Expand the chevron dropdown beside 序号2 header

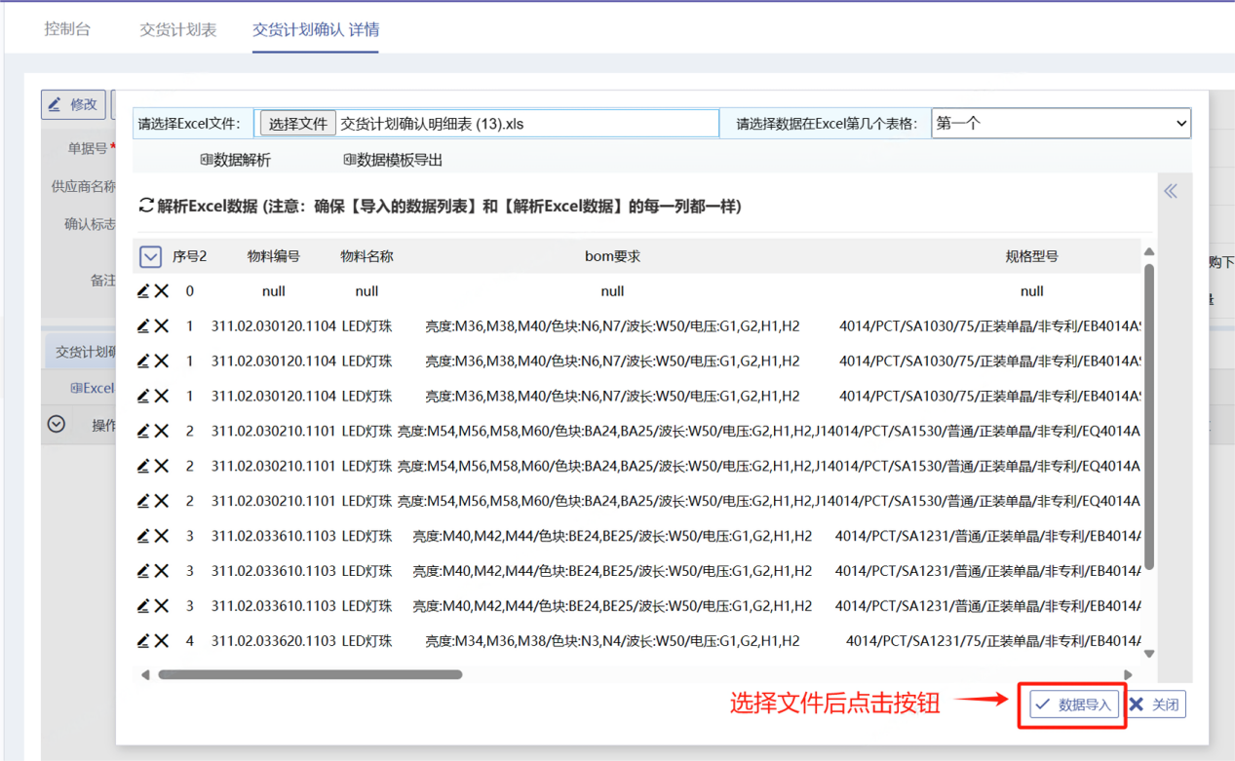point(150,256)
